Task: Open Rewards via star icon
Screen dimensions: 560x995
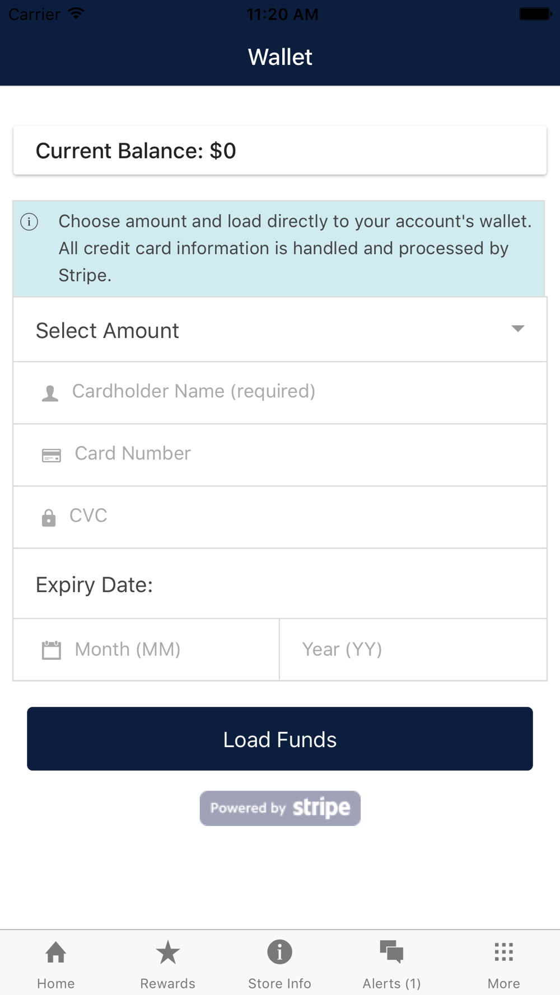Action: (167, 952)
